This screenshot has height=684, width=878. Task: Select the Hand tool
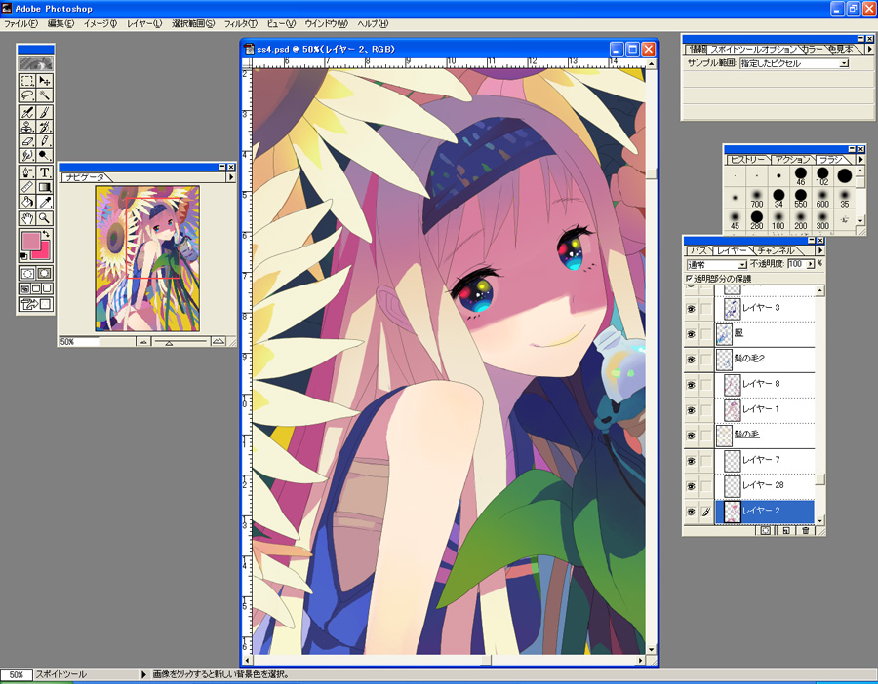[27, 218]
